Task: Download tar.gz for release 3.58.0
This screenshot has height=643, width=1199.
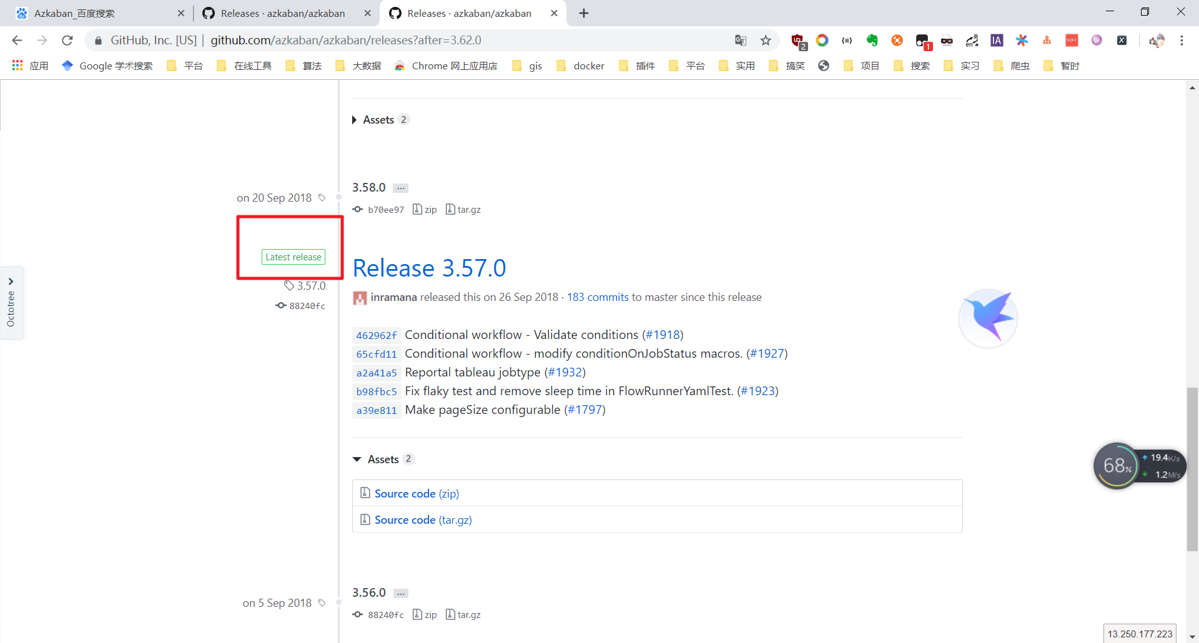Action: (463, 210)
